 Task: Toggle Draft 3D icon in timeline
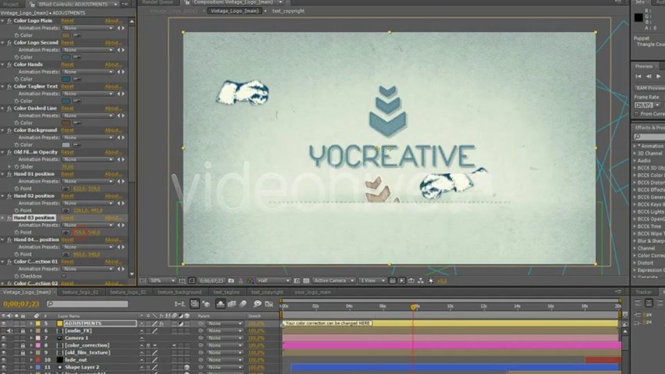pyautogui.click(x=206, y=303)
